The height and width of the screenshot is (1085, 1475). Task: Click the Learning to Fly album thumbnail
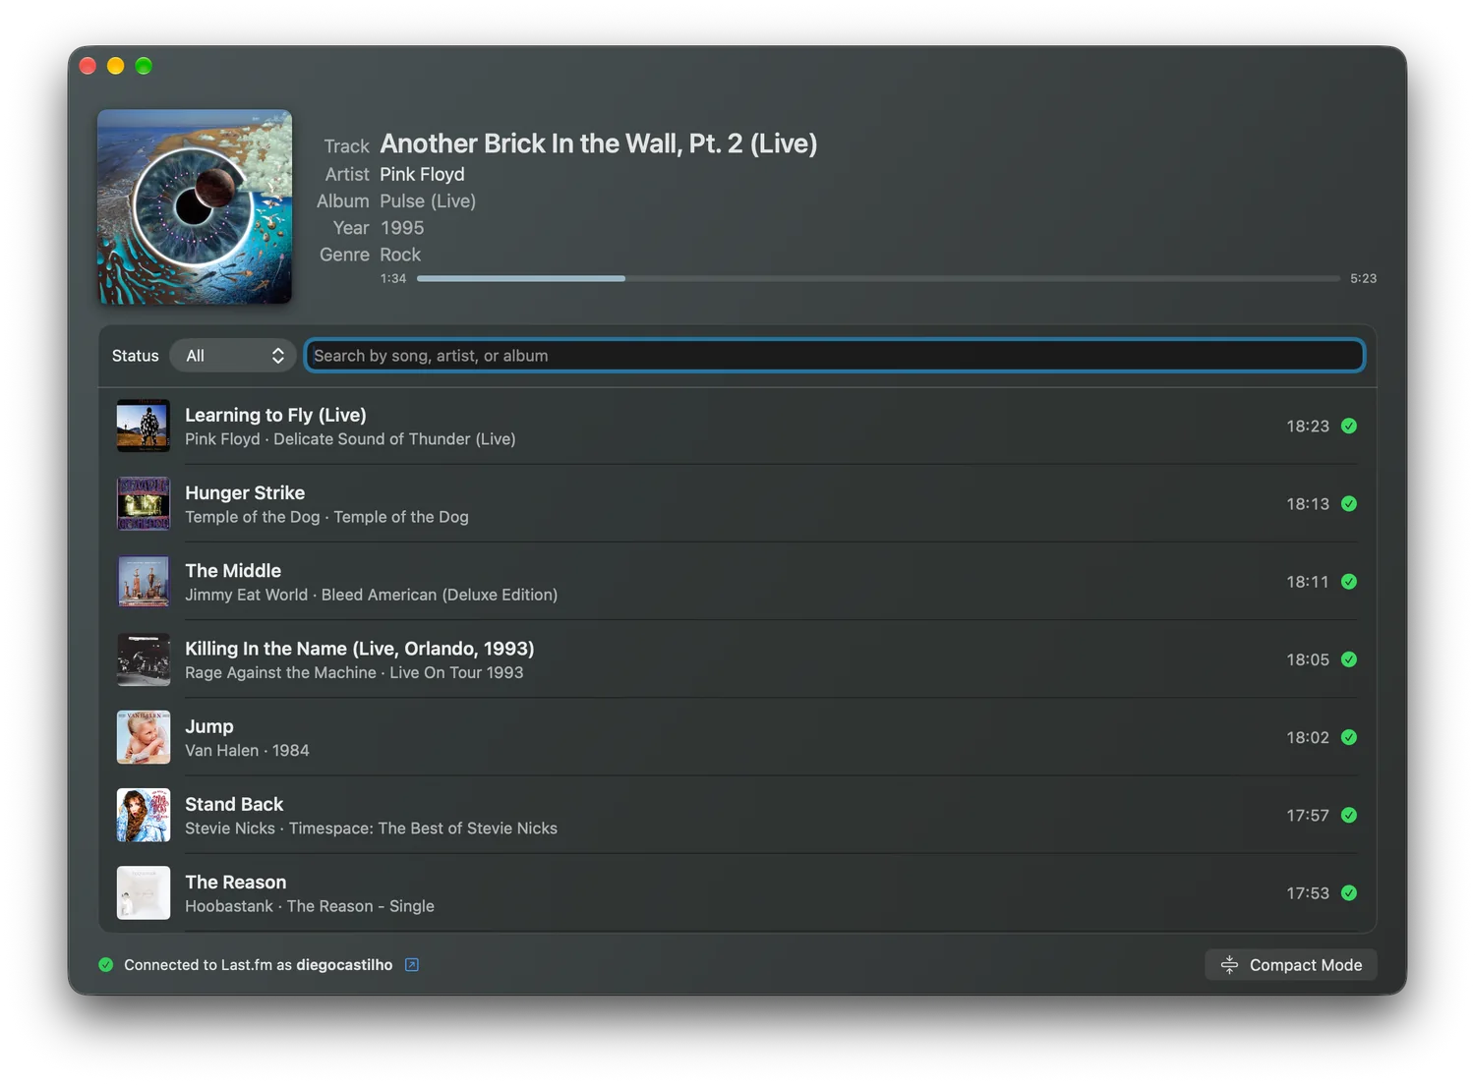144,426
